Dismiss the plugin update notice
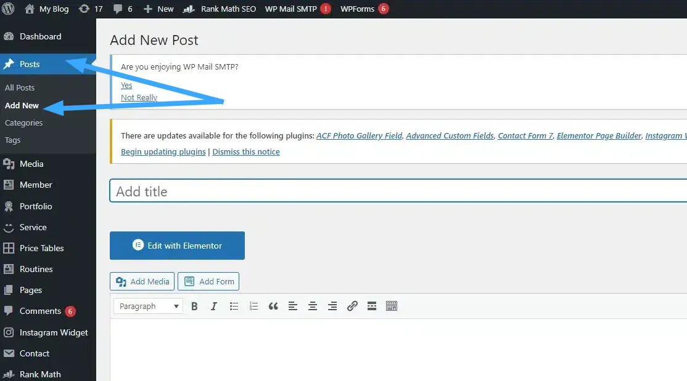Image resolution: width=687 pixels, height=381 pixels. [246, 151]
